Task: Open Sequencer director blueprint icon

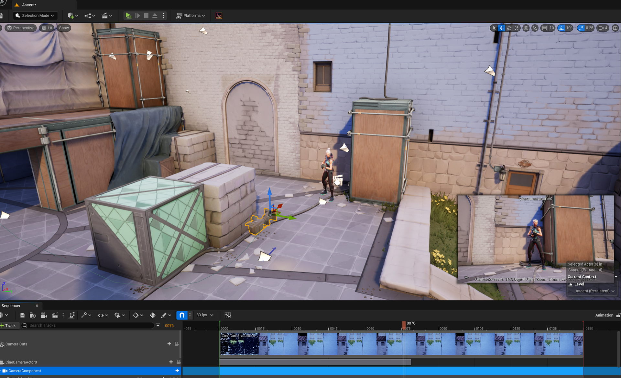Action: click(x=72, y=315)
